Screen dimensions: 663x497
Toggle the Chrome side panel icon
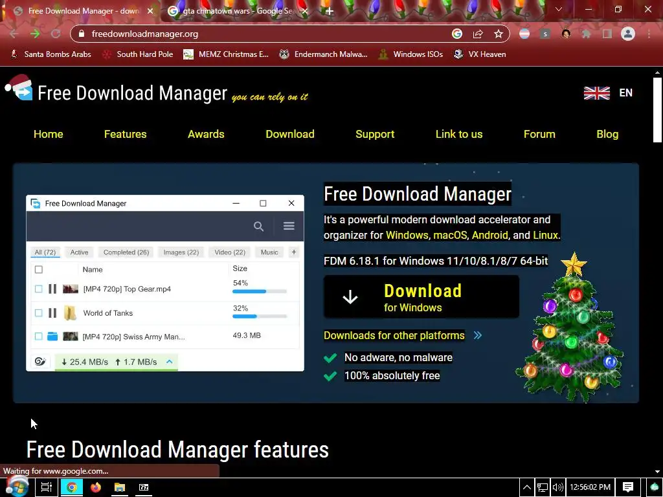tap(607, 34)
